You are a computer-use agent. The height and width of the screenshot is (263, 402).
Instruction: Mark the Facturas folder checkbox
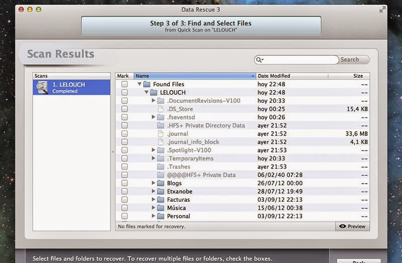(x=124, y=199)
